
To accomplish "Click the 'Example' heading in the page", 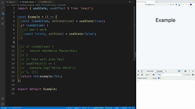I will pyautogui.click(x=165, y=20).
